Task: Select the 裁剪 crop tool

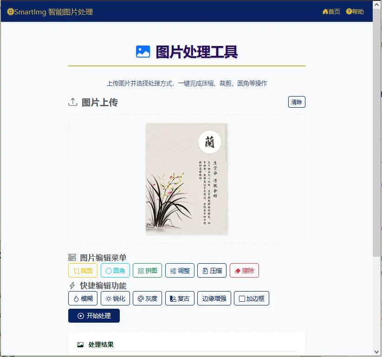Action: tap(83, 270)
